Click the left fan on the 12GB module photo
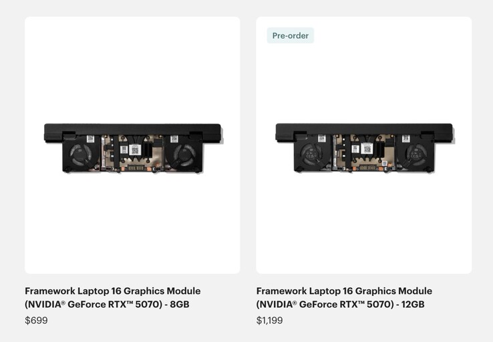Image resolution: width=493 pixels, height=342 pixels. click(312, 155)
